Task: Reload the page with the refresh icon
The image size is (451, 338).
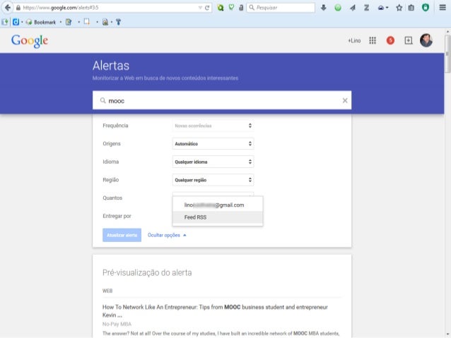Action: [207, 8]
